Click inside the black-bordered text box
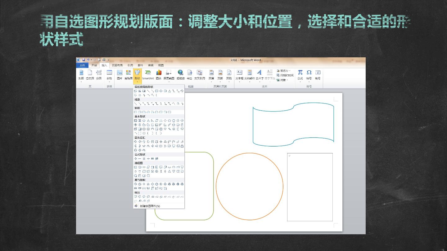447x251 pixels. [x=310, y=187]
